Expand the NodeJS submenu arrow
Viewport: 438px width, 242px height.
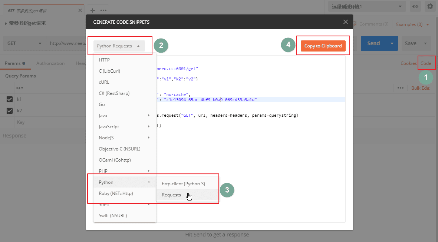(149, 137)
